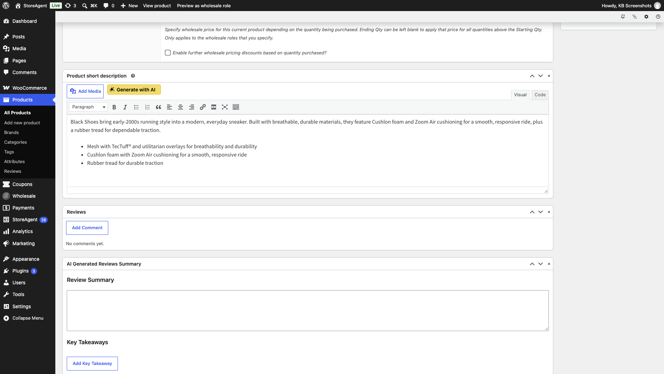Toggle bold formatting in the editor toolbar
Screen dimensions: 664x374
click(114, 107)
